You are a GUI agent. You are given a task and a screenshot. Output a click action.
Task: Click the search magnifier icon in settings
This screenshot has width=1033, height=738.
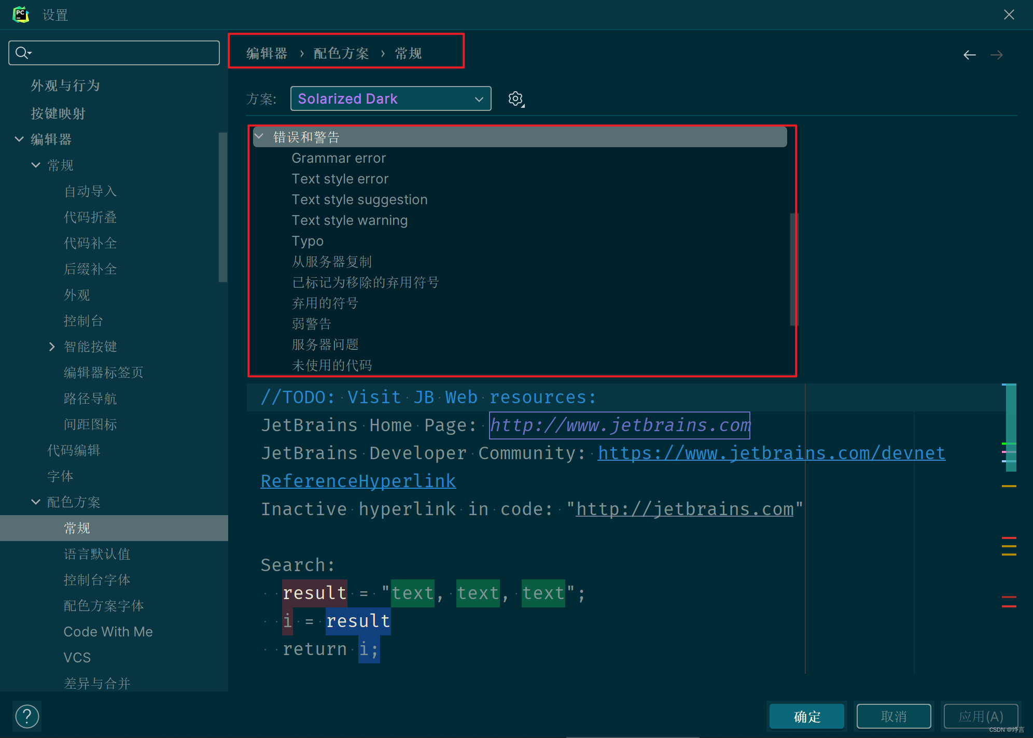[22, 53]
